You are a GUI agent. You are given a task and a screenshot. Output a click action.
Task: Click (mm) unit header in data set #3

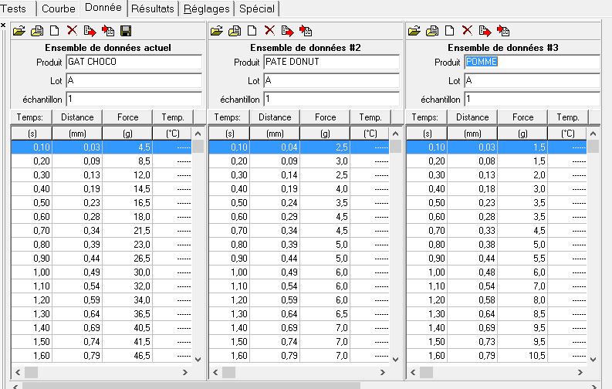pos(472,134)
